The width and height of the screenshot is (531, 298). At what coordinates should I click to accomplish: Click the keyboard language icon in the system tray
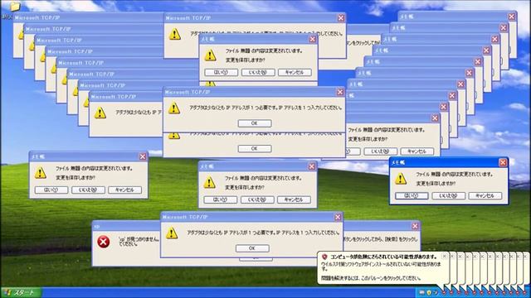421,292
